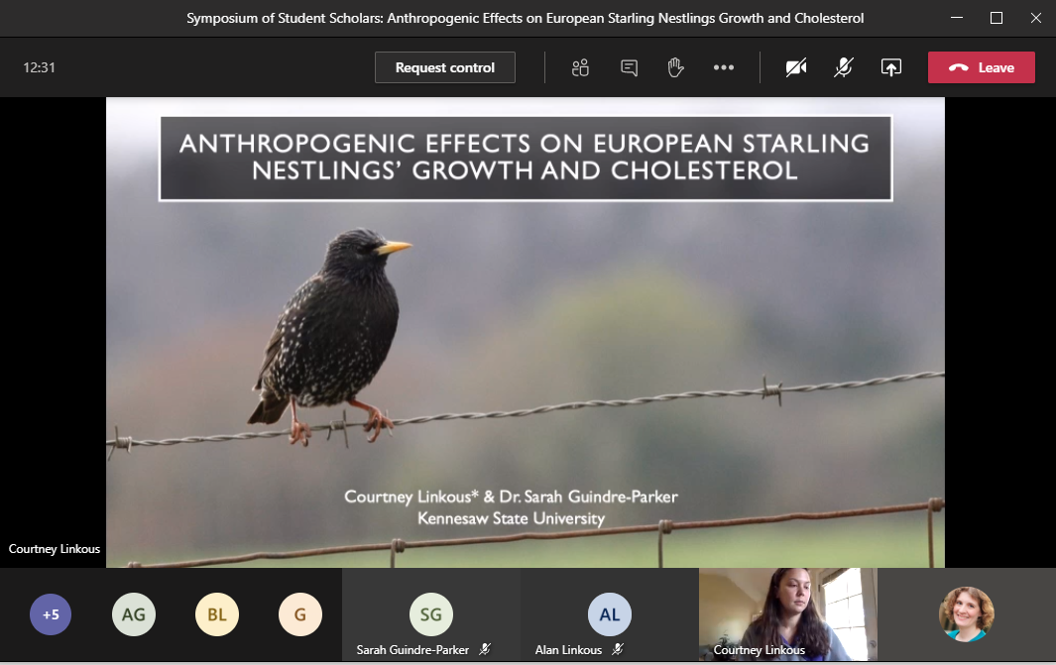Select the G participant avatar
Viewport: 1056px width, 665px height.
click(x=299, y=614)
